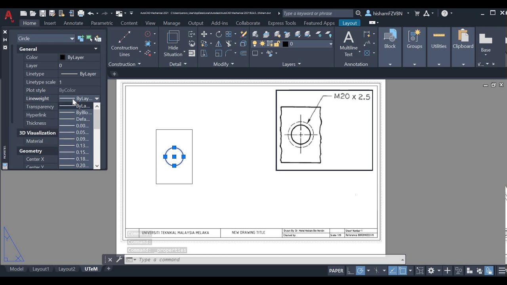Open the AutoCAD application menu logo
Viewport: 507px width, 285px height.
tap(9, 16)
